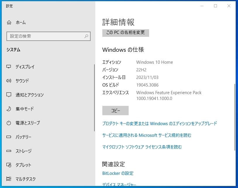The height and width of the screenshot is (188, 238).
Task: Open Microsoft サービス規約を読む link
Action: click(147, 135)
